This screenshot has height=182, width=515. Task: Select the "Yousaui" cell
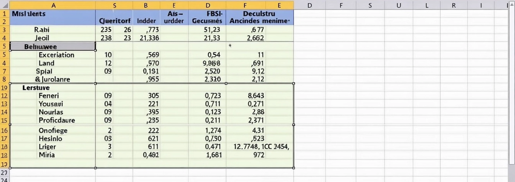click(x=53, y=104)
